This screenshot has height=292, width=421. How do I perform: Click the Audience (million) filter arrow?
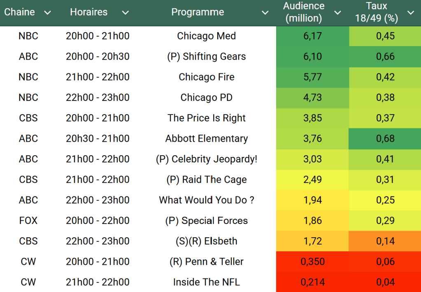[x=337, y=13]
